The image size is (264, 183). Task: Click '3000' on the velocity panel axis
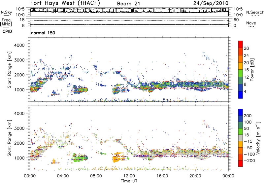coord(19,128)
